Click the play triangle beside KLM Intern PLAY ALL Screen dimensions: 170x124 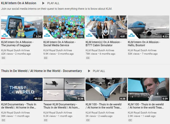43,3
